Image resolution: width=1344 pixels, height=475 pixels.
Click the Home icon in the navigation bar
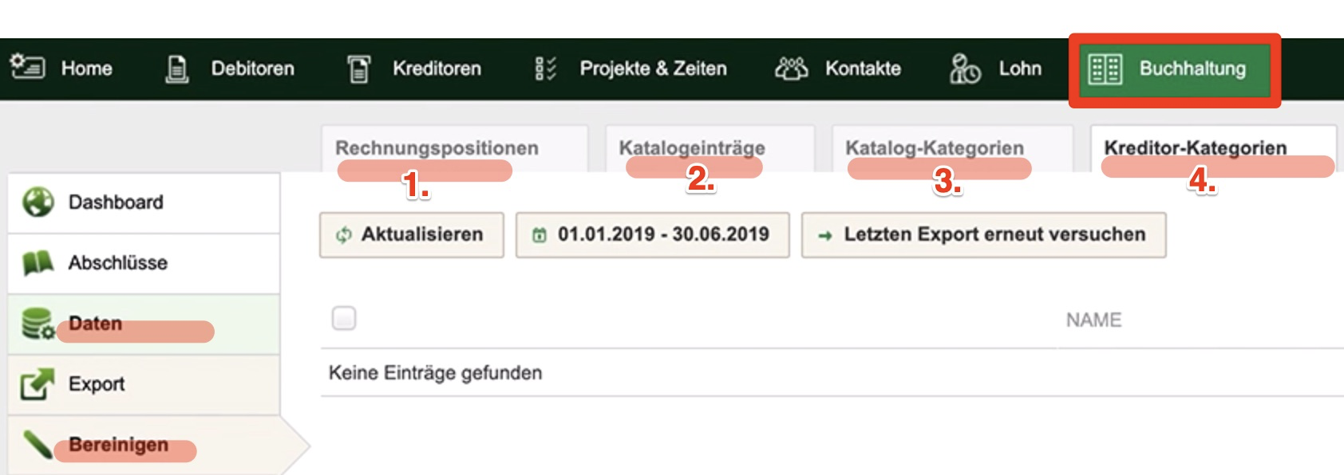tap(27, 67)
